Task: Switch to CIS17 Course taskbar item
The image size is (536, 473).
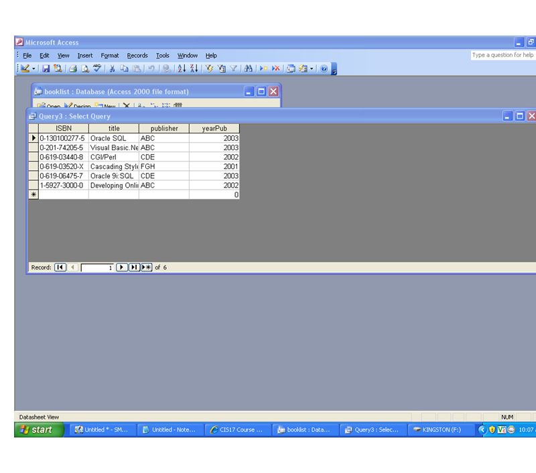Action: 238,430
